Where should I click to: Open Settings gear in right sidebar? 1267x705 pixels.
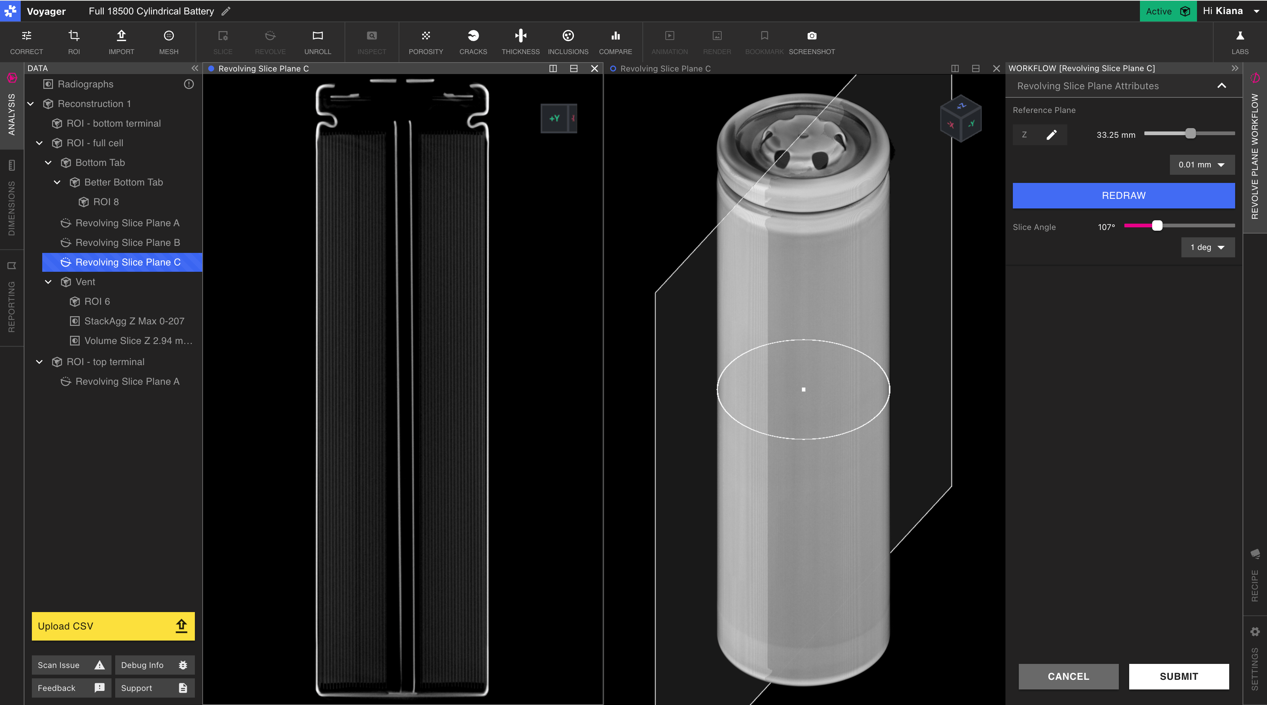click(x=1255, y=631)
